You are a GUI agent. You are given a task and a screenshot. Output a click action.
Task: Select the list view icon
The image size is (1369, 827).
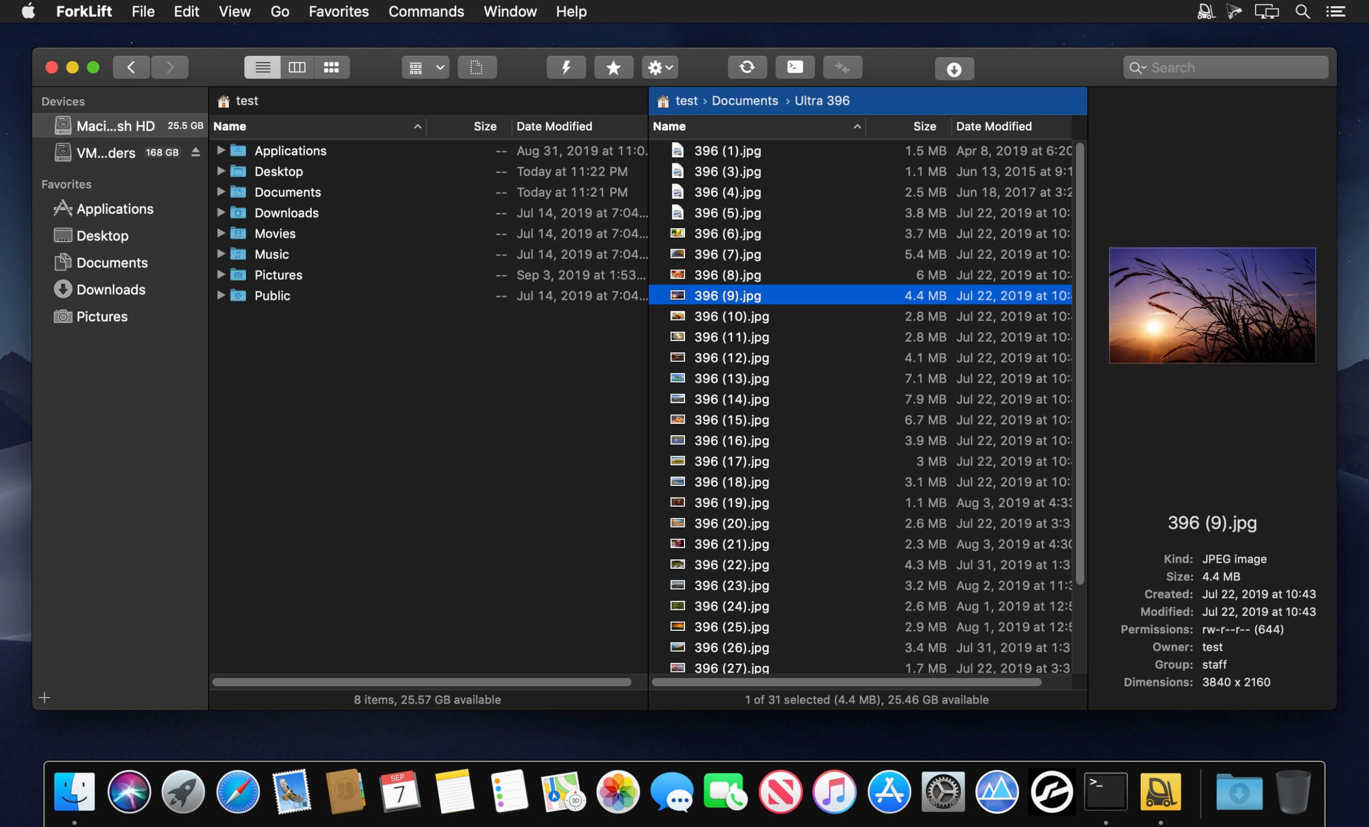(262, 67)
